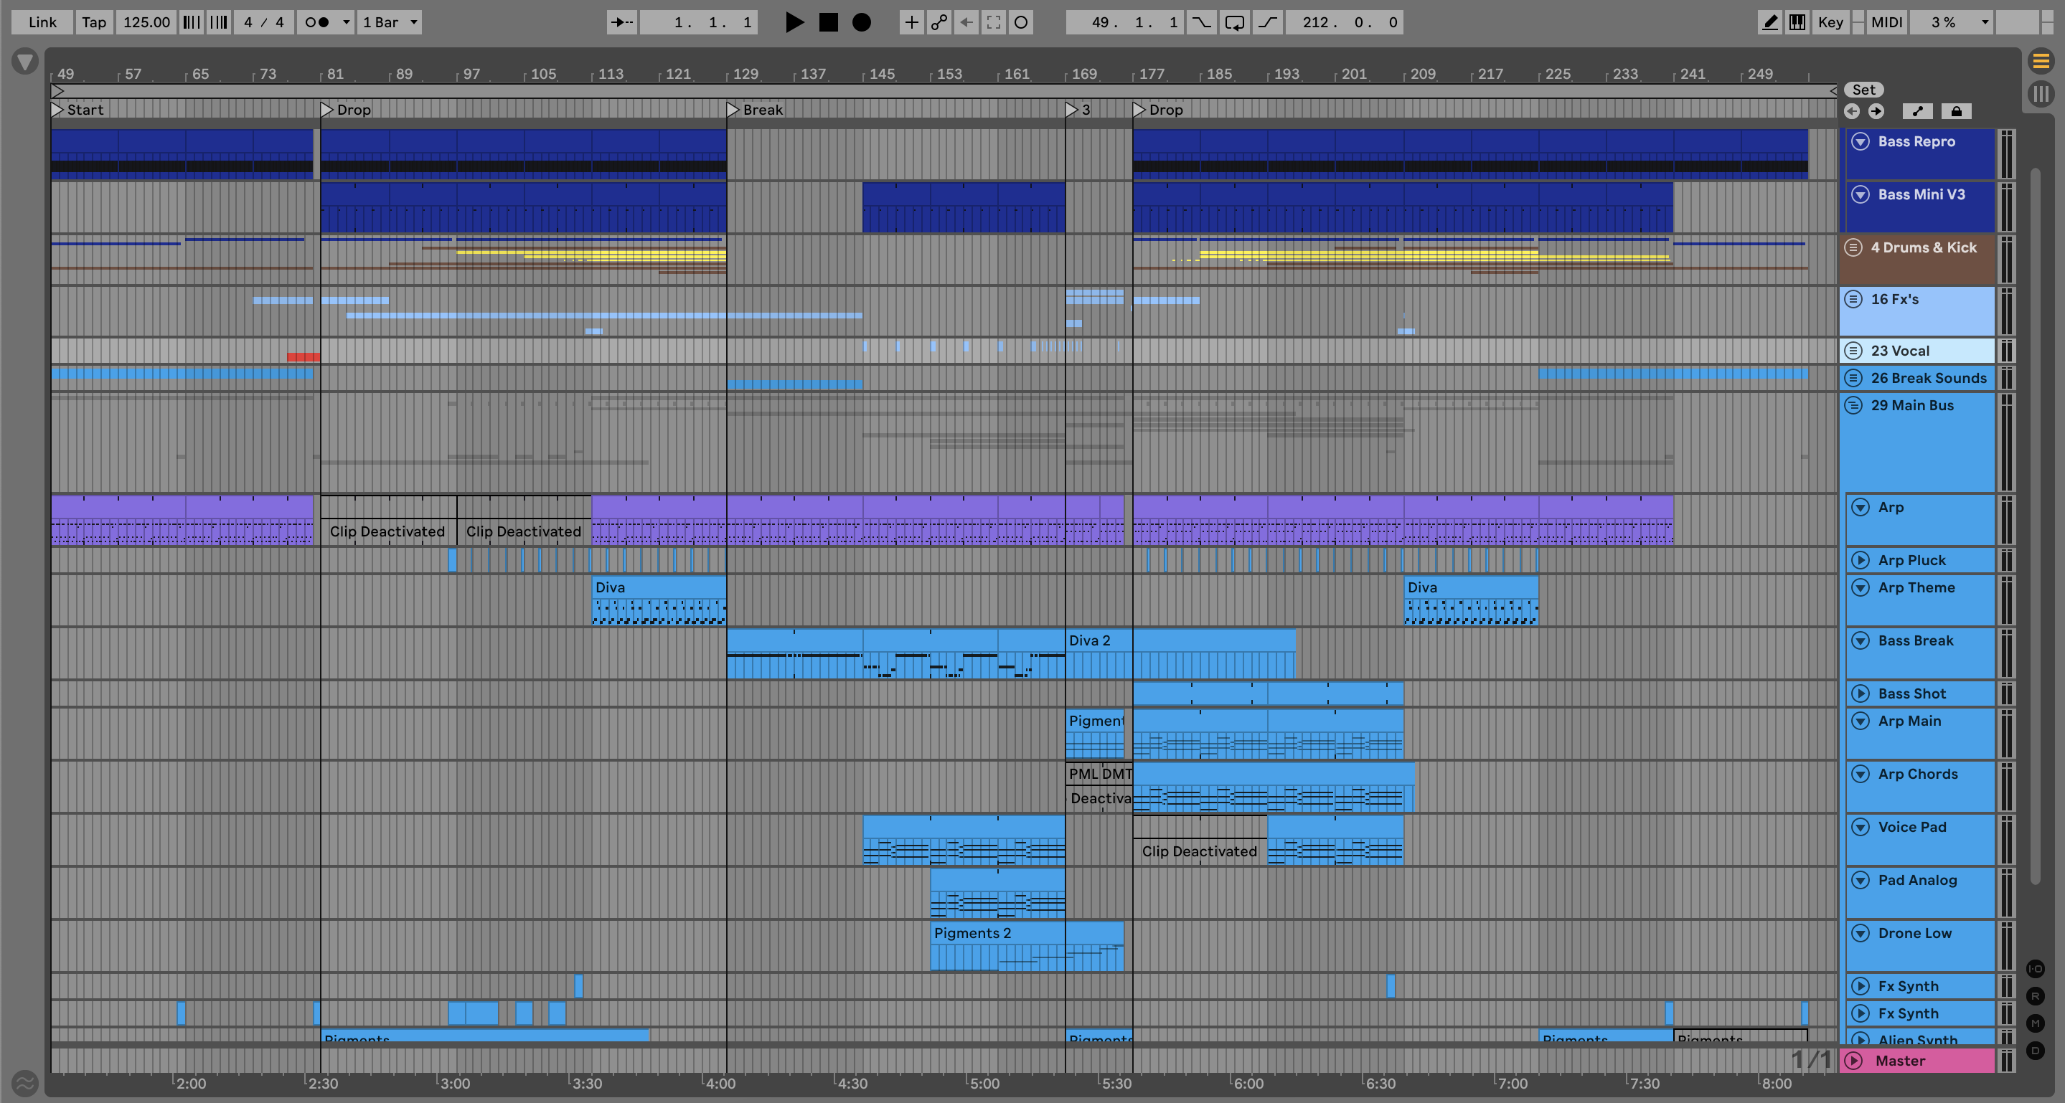2065x1103 pixels.
Task: Open the 1 Bar quantization menu
Action: coord(390,22)
